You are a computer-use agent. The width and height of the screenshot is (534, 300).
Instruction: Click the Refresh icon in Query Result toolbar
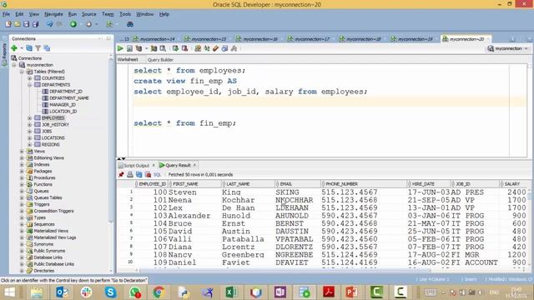tap(139, 174)
